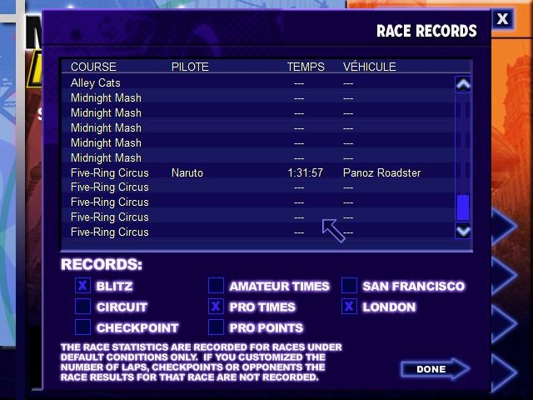The image size is (533, 400).
Task: Select the Naruto Five-Ring Circus record
Action: [250, 173]
